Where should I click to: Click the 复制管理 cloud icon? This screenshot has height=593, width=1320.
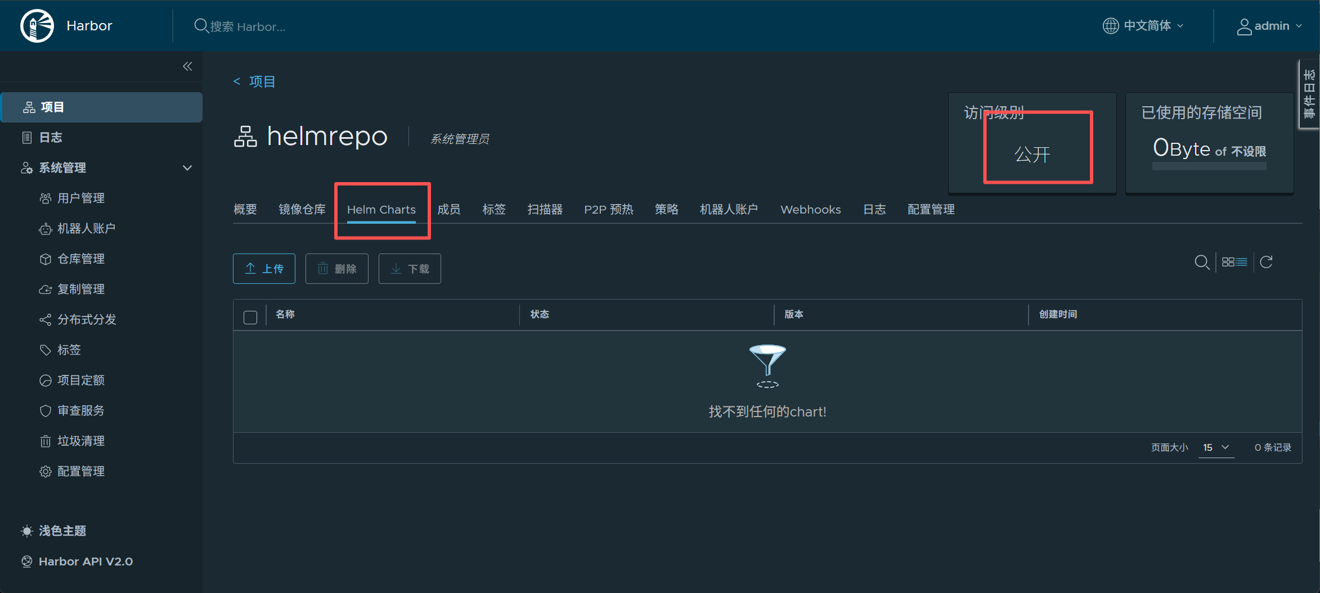coord(46,289)
